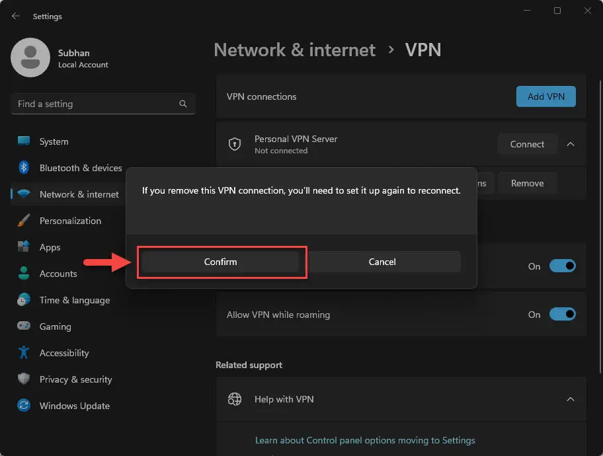Collapse the Personal VPN Server entry
This screenshot has height=456, width=603.
tap(571, 144)
